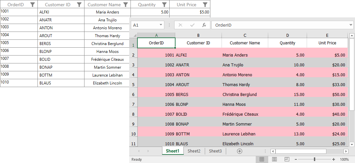
Task: Open the Name Box dropdown
Action: [x=161, y=25]
